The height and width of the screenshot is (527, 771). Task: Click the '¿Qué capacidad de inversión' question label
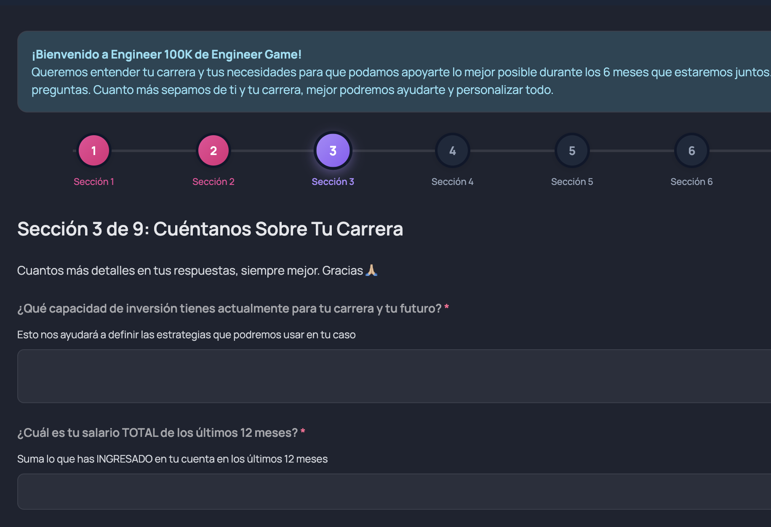pyautogui.click(x=229, y=308)
